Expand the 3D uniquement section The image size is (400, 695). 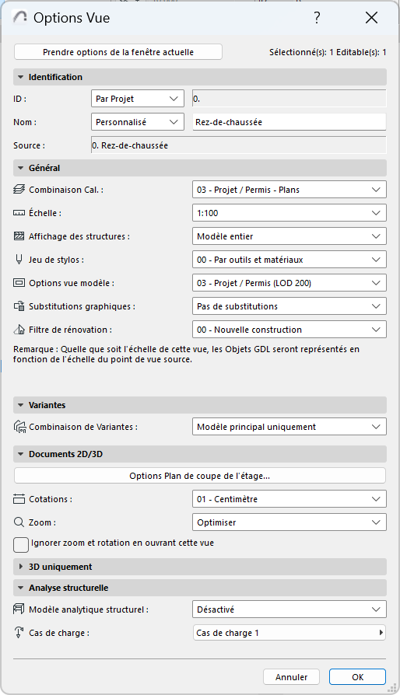point(200,567)
